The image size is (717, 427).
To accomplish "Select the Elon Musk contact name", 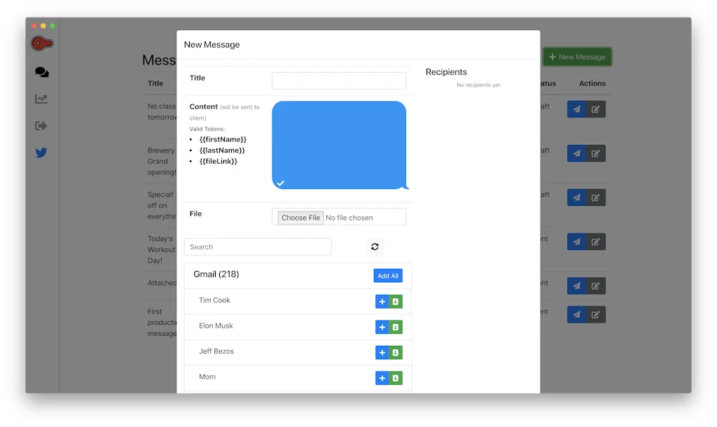I will 216,326.
